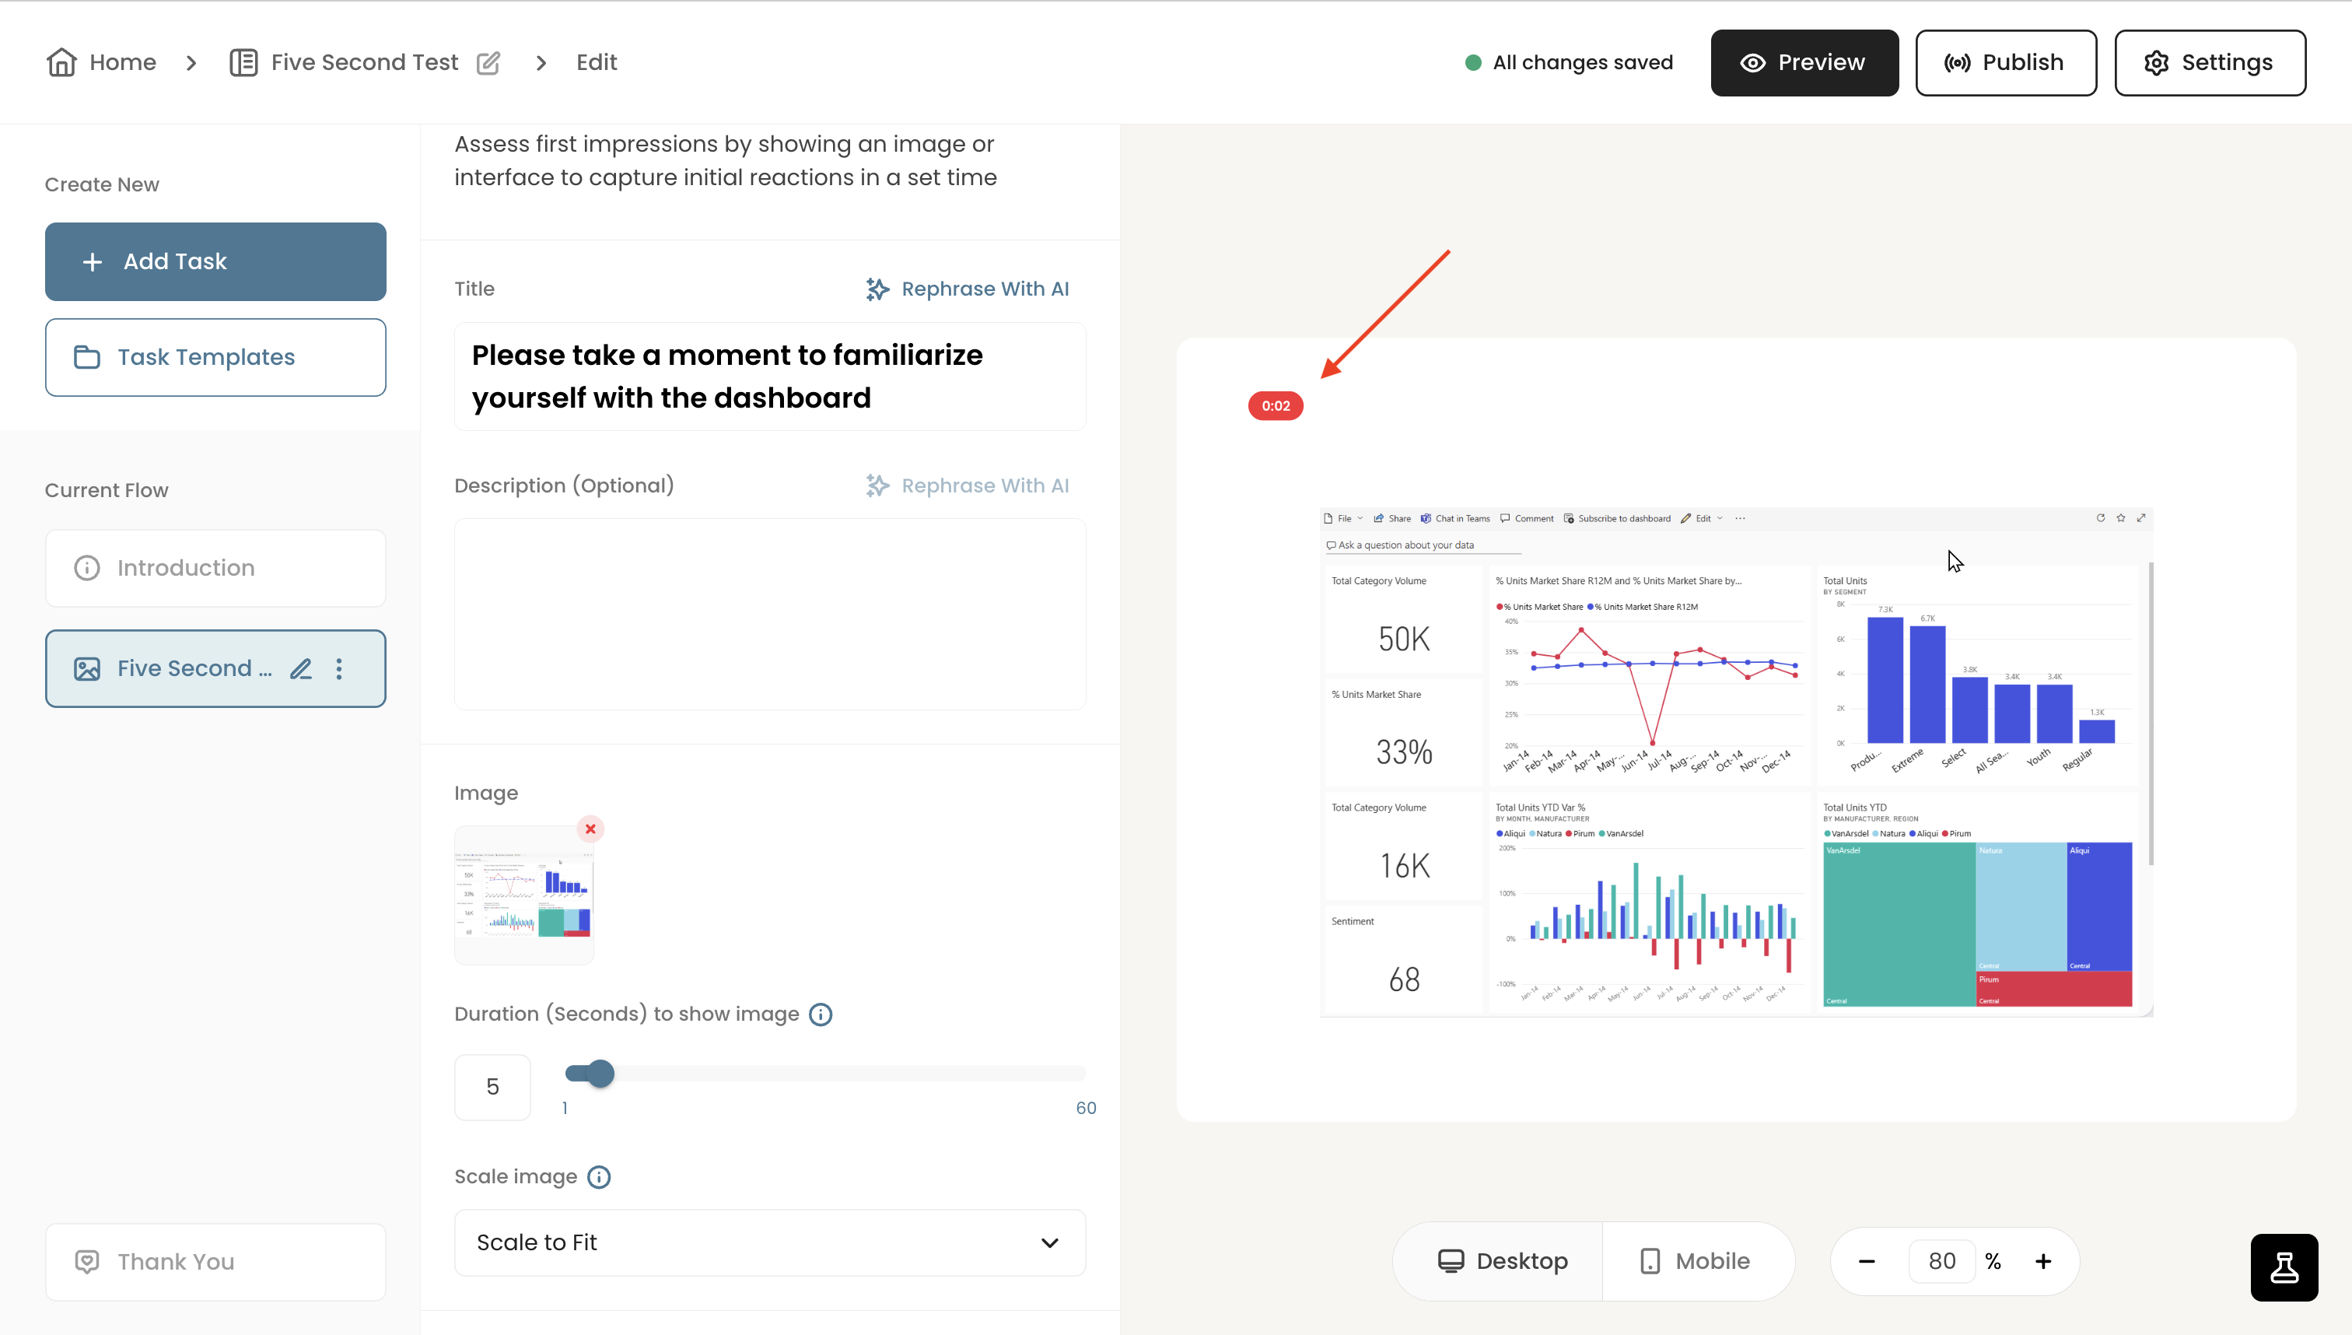Viewport: 2352px width, 1335px height.
Task: Select the Introduction step in Current Flow
Action: click(x=215, y=568)
